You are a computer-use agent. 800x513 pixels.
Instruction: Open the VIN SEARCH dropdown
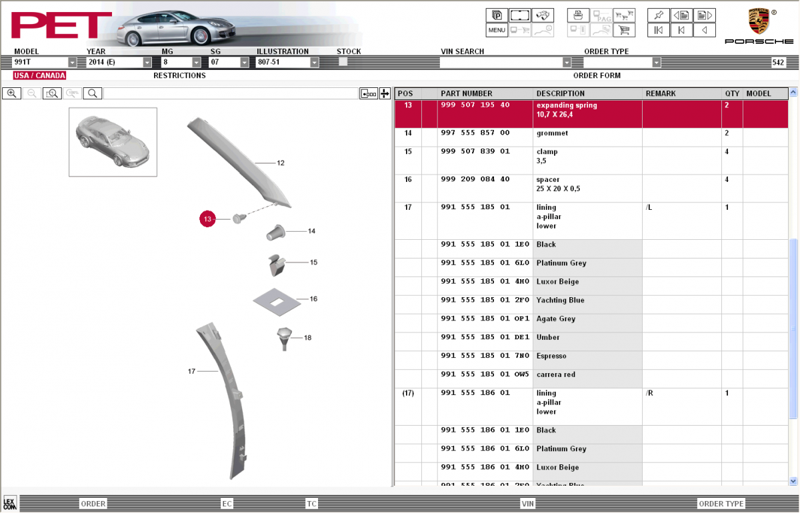[567, 63]
